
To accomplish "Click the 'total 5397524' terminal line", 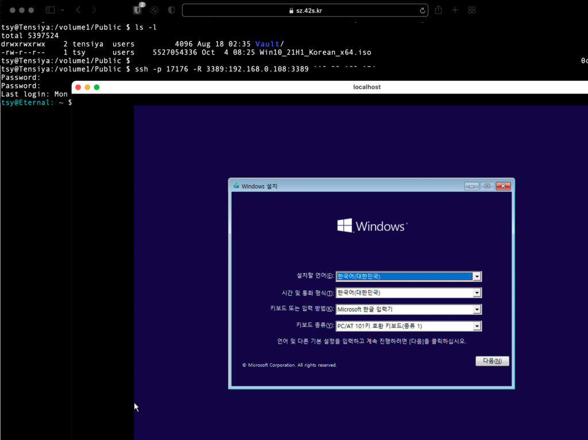I will pyautogui.click(x=30, y=36).
